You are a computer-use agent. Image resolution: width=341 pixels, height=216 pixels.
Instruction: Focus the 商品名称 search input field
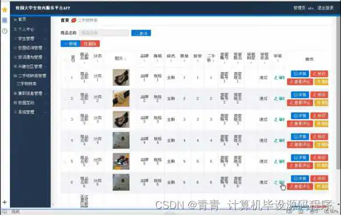[104, 33]
